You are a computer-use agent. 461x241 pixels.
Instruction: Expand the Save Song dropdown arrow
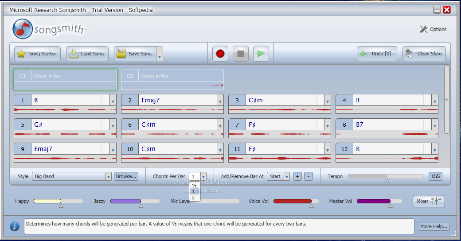coord(160,54)
